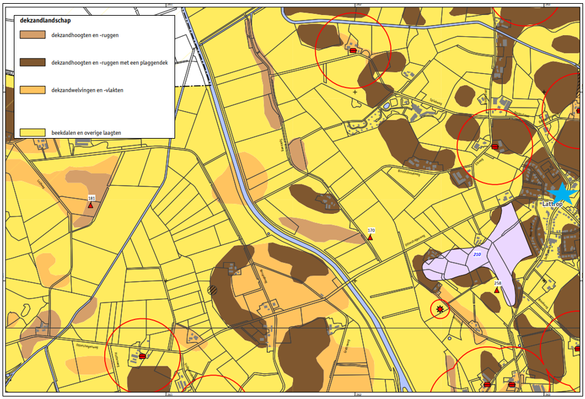Screen dimensions: 585x399
Task: Click the black hatched circle symbol
Action: pyautogui.click(x=212, y=290)
